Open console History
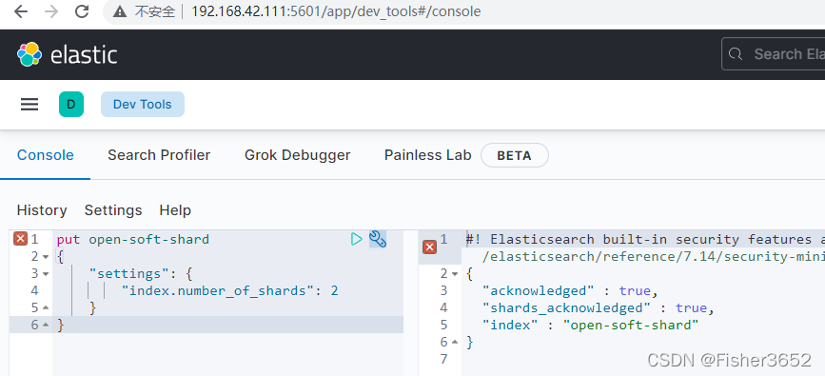Image resolution: width=825 pixels, height=376 pixels. tap(42, 210)
